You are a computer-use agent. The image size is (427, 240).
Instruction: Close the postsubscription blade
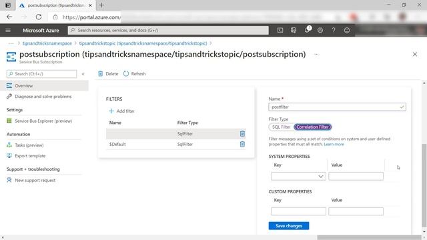tap(415, 54)
